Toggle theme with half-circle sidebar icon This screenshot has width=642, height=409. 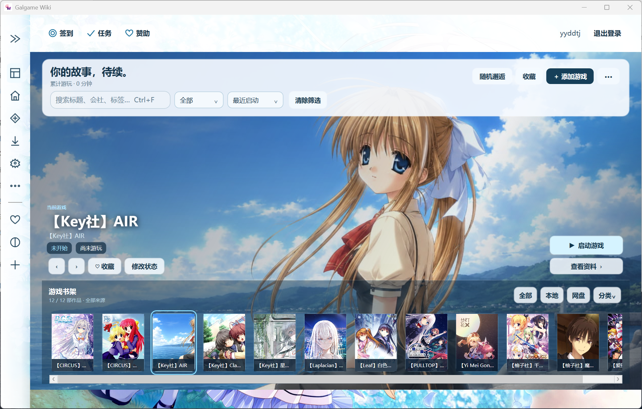click(15, 242)
